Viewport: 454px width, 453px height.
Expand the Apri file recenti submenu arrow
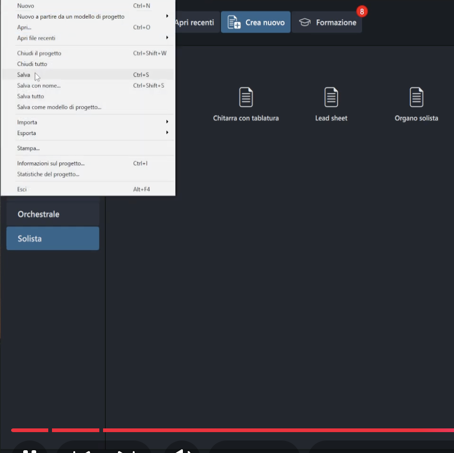(x=167, y=38)
